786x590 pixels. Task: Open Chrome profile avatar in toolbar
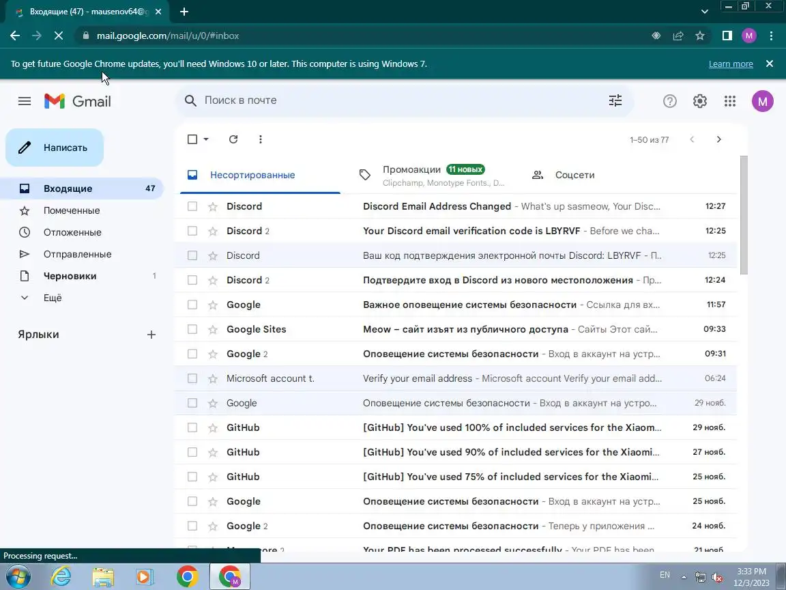coord(749,36)
